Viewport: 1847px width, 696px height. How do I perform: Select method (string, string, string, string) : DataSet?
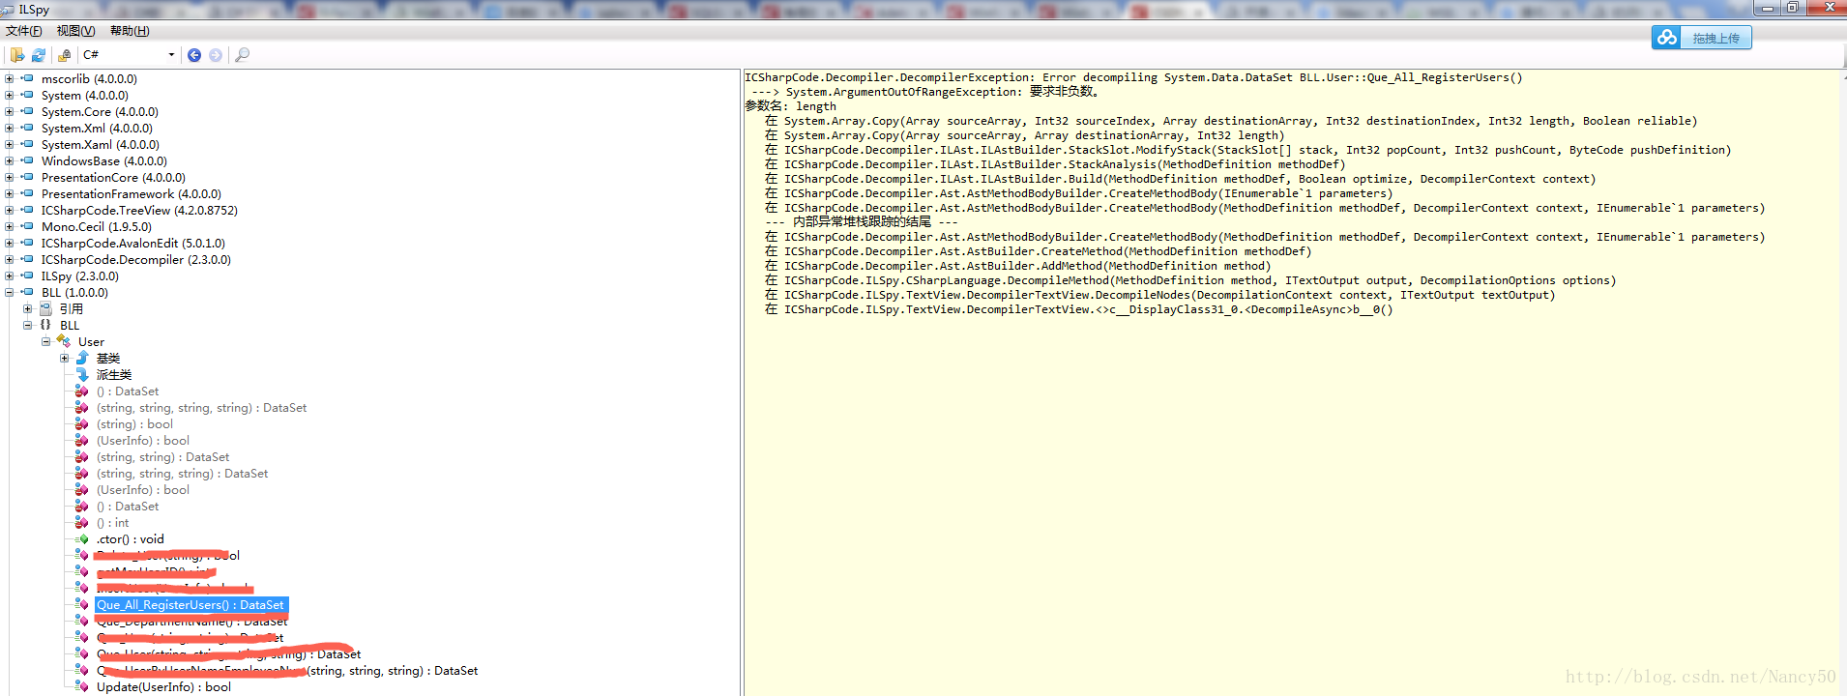pyautogui.click(x=201, y=408)
